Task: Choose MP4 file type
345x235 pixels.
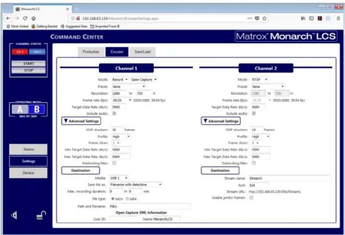Action: 127,199
